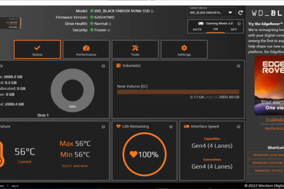
Task: Click the Interface Speed help icon
Action: point(238,127)
